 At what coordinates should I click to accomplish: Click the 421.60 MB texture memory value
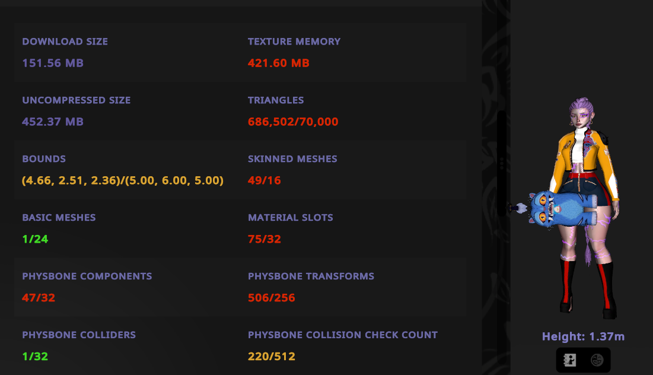[x=279, y=63]
